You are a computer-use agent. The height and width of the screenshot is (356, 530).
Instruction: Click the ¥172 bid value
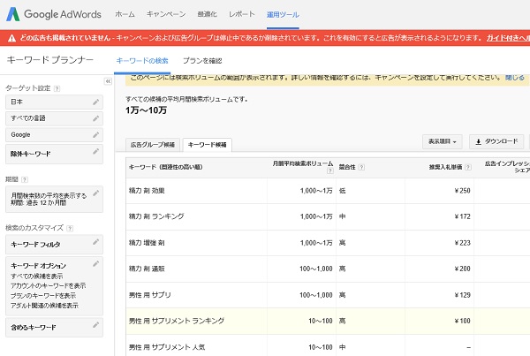coord(462,216)
